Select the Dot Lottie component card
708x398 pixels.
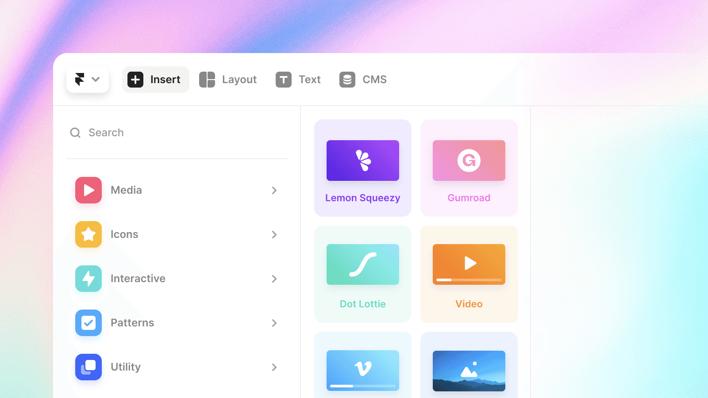click(x=363, y=274)
